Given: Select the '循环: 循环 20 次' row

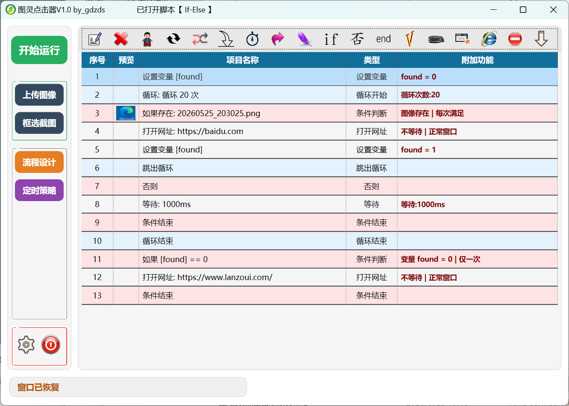Looking at the screenshot, I should [320, 95].
